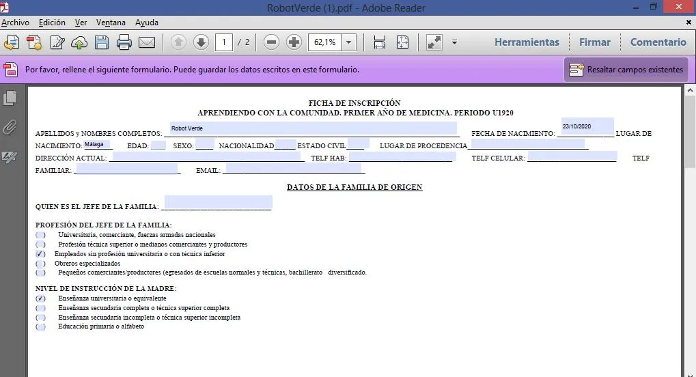The width and height of the screenshot is (696, 377).
Task: Select 'Pequeños comerciantes/productores' option
Action: tap(40, 273)
